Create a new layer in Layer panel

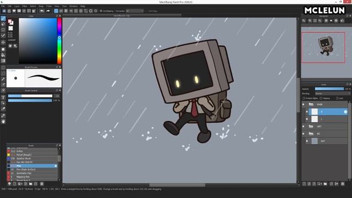(x=304, y=184)
